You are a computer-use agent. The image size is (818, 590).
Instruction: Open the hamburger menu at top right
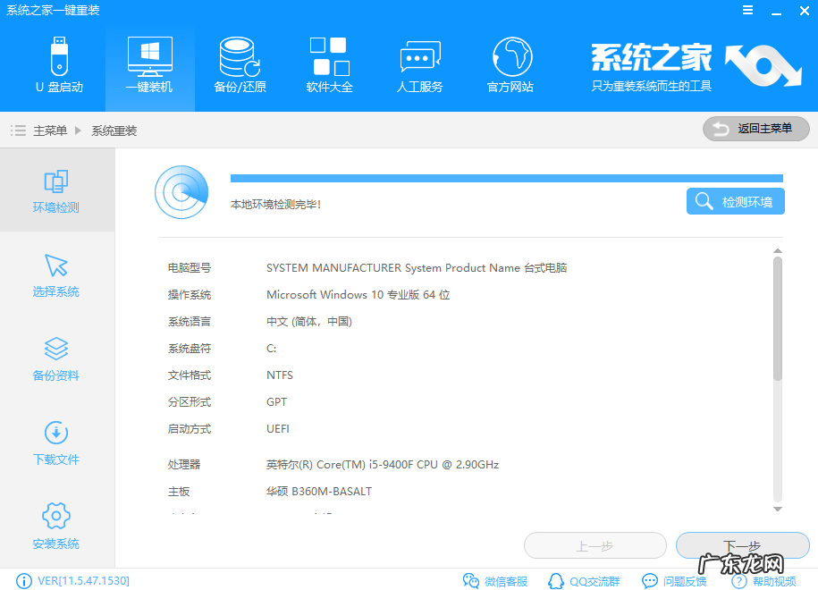[749, 10]
